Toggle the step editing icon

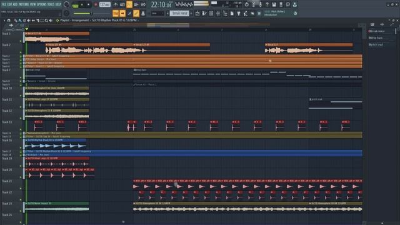(x=129, y=13)
